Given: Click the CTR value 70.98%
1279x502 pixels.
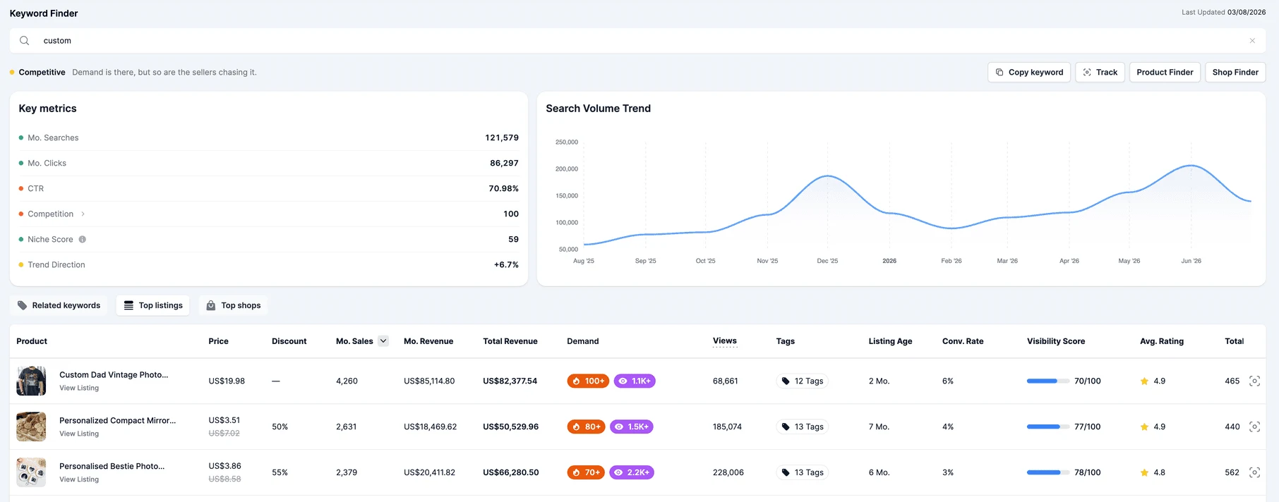Looking at the screenshot, I should pyautogui.click(x=503, y=188).
